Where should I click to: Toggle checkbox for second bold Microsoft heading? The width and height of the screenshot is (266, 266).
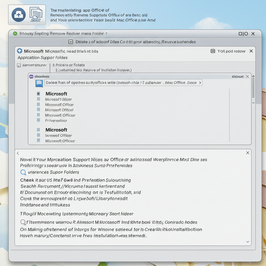[x=38, y=130]
